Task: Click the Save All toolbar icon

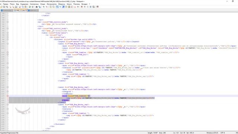Action: pos(7,7)
